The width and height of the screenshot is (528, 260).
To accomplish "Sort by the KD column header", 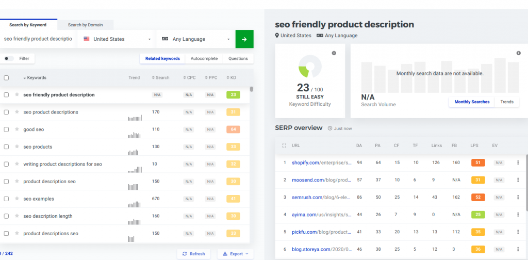I will point(232,78).
